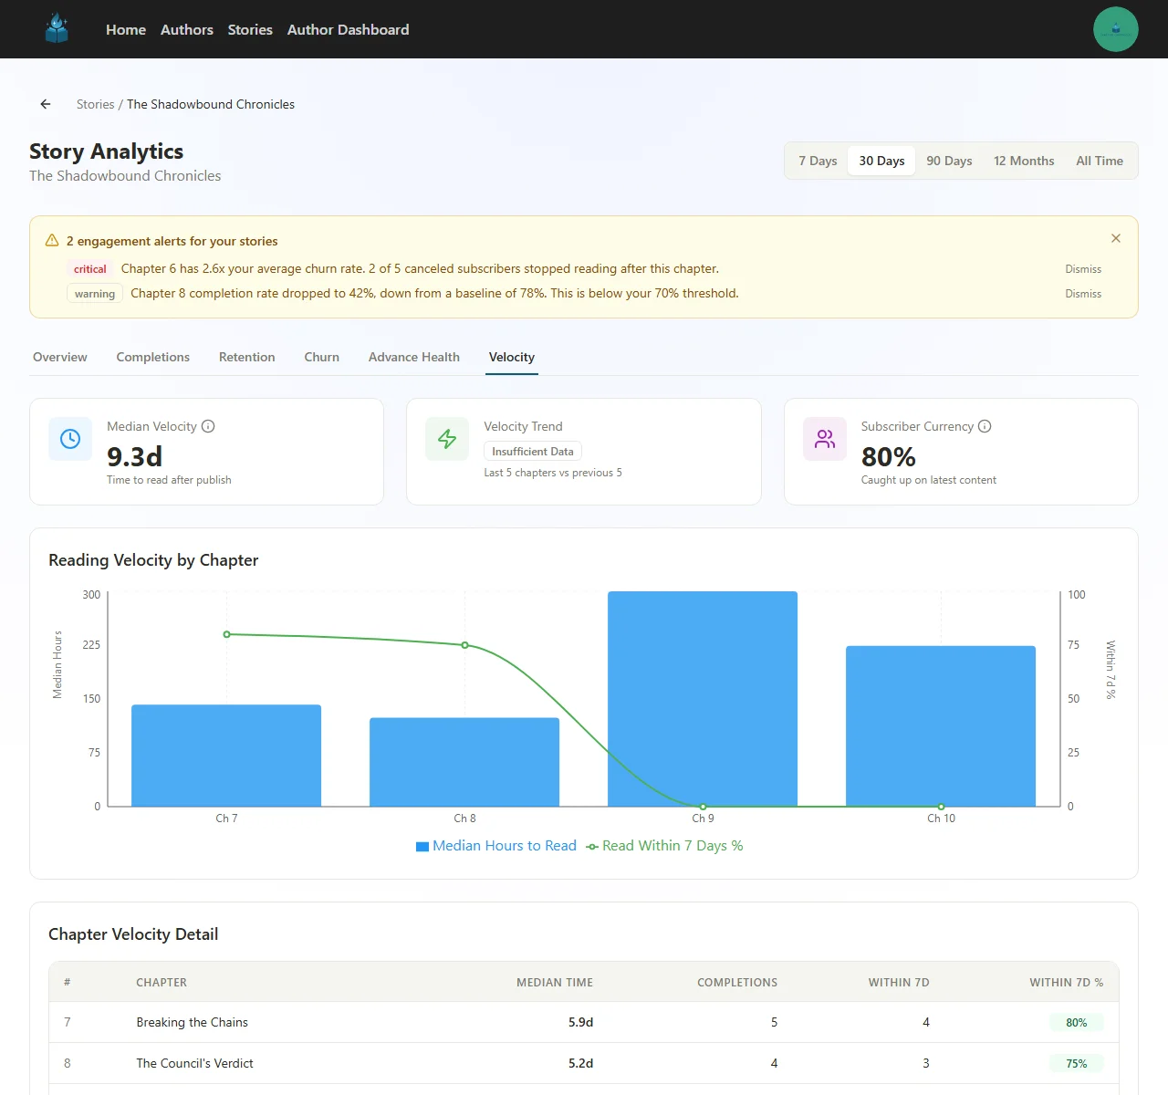Image resolution: width=1168 pixels, height=1095 pixels.
Task: Toggle Median Hours to Read legend series
Action: pos(496,846)
